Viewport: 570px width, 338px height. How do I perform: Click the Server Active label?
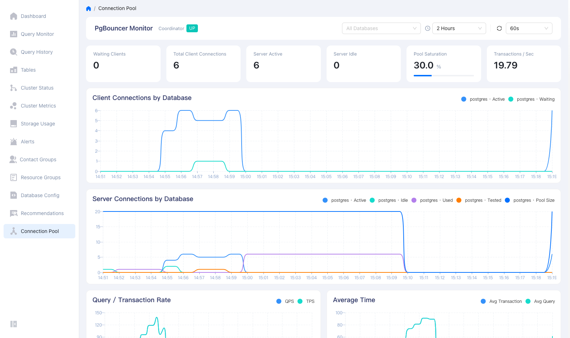pos(268,54)
